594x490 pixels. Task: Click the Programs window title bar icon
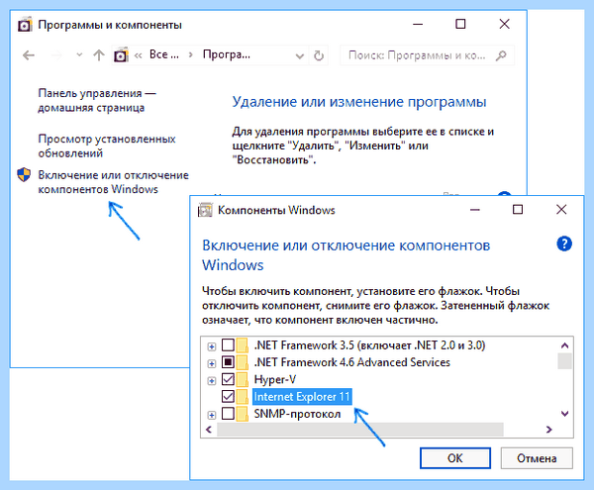pyautogui.click(x=25, y=25)
